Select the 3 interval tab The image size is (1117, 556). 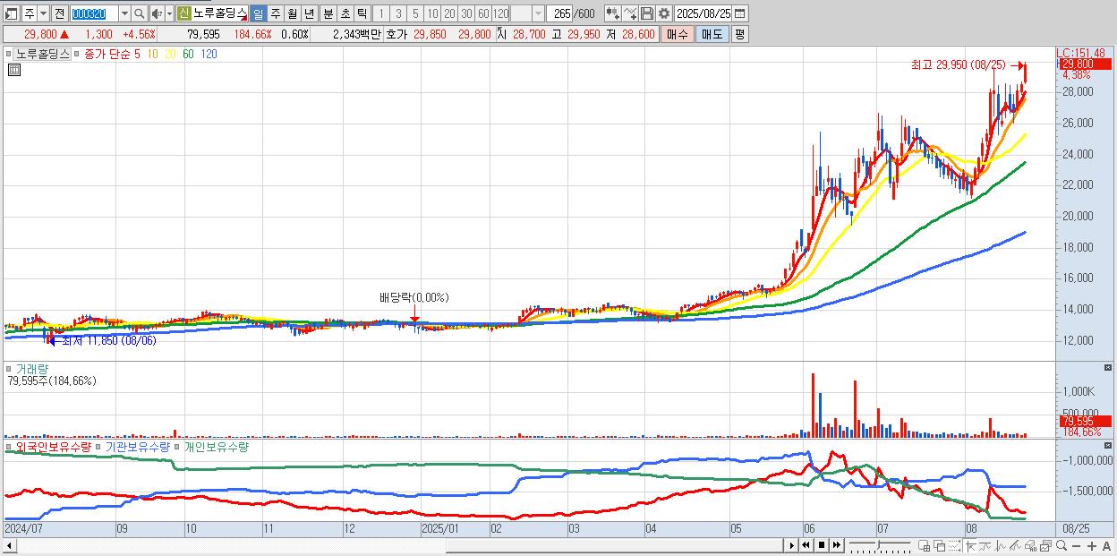click(x=398, y=13)
